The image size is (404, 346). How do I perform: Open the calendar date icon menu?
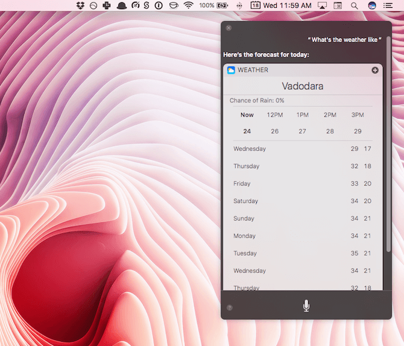click(x=255, y=5)
